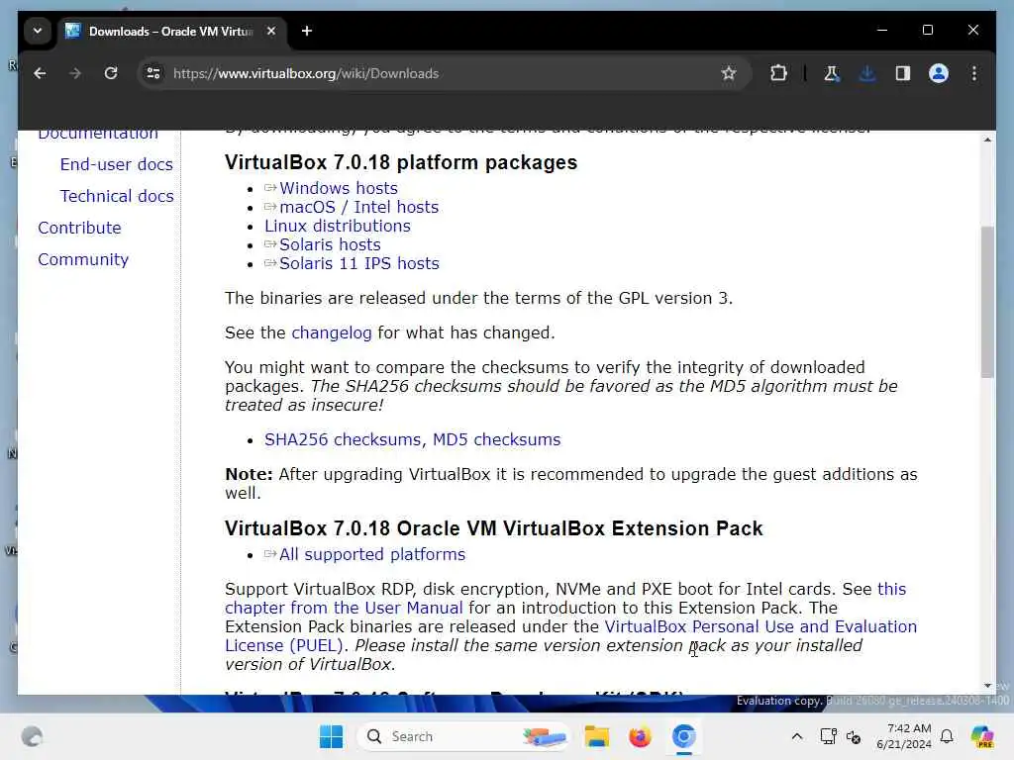1014x760 pixels.
Task: Open MD5 checksums link
Action: tap(497, 439)
